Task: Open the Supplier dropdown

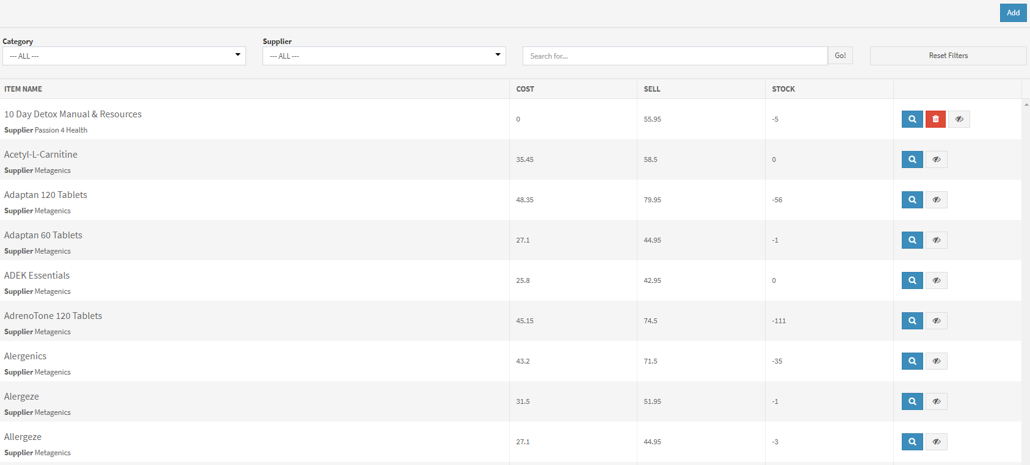Action: [384, 56]
